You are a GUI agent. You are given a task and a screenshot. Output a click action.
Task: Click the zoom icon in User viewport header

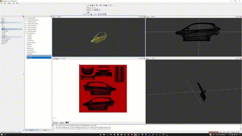[236, 59]
